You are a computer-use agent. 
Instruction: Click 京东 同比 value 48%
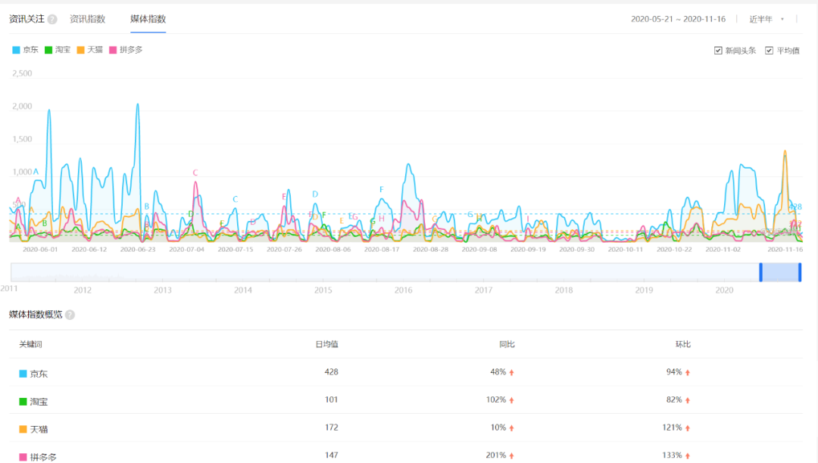tap(498, 372)
